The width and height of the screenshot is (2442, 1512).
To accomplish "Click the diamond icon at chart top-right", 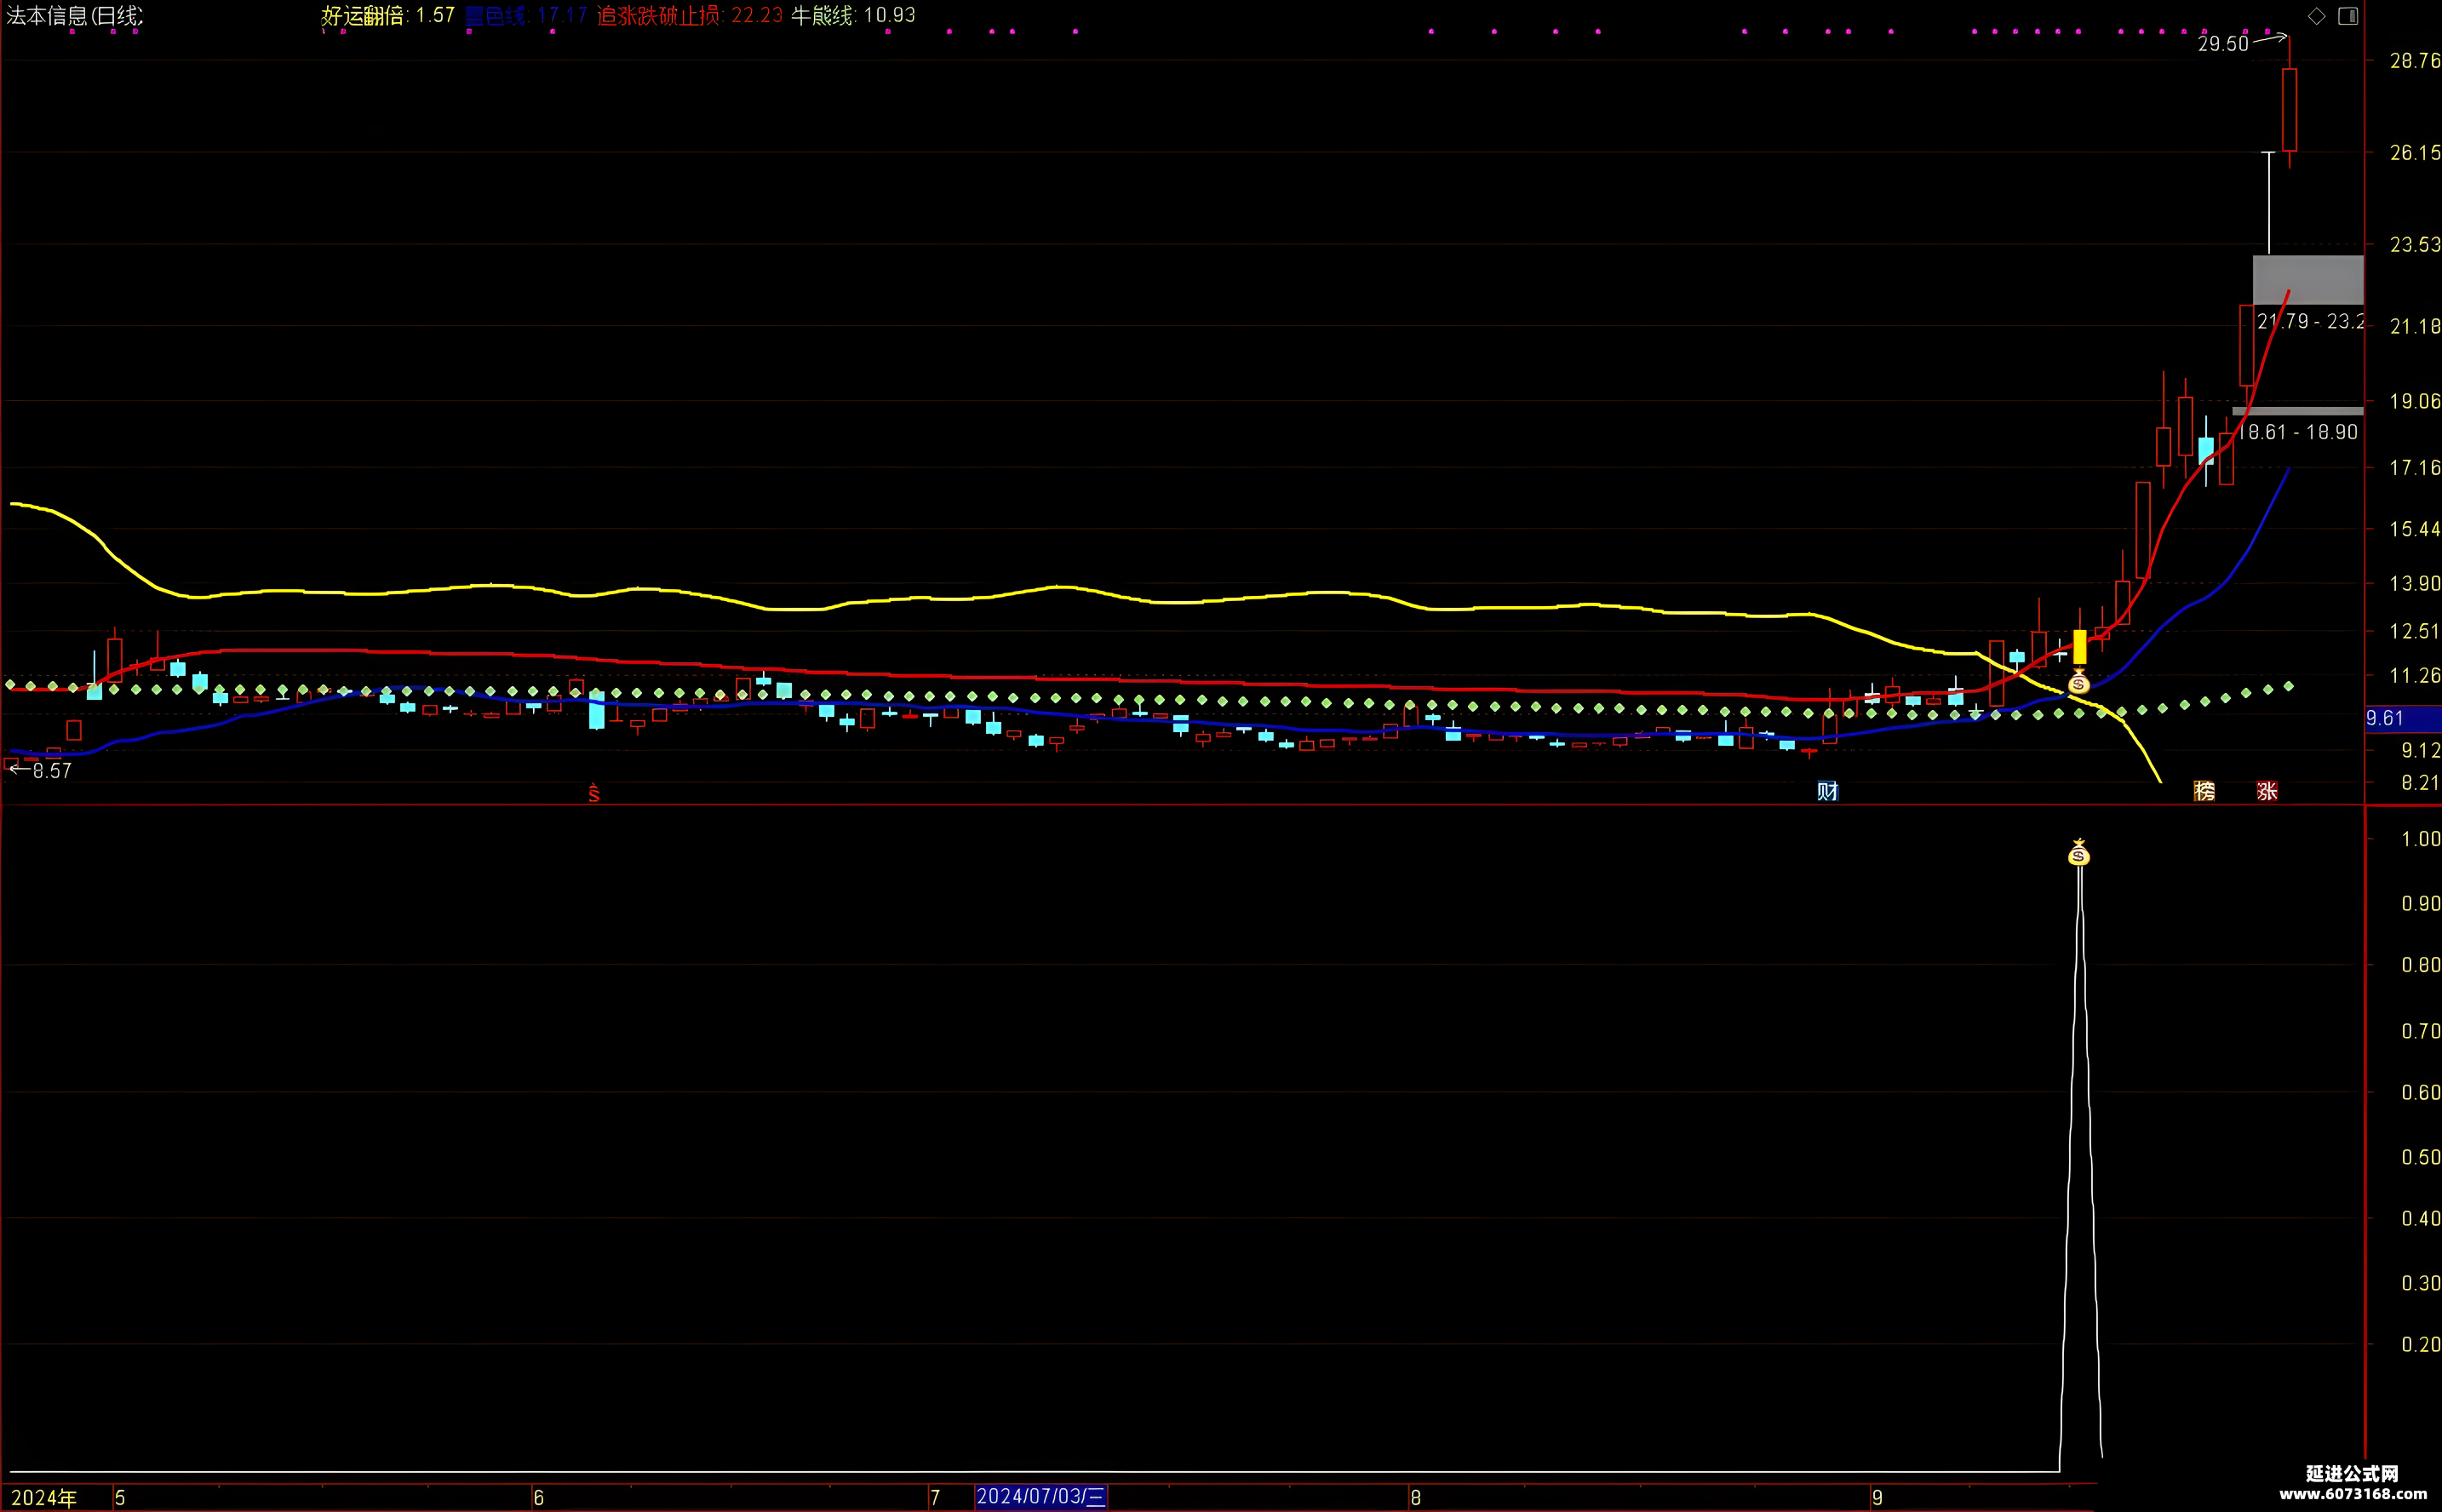I will [2317, 16].
